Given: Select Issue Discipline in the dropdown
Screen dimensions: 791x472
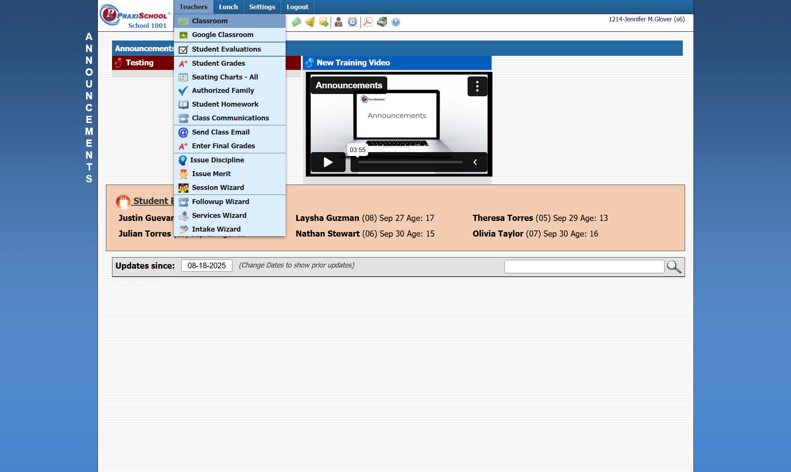Looking at the screenshot, I should (x=217, y=160).
